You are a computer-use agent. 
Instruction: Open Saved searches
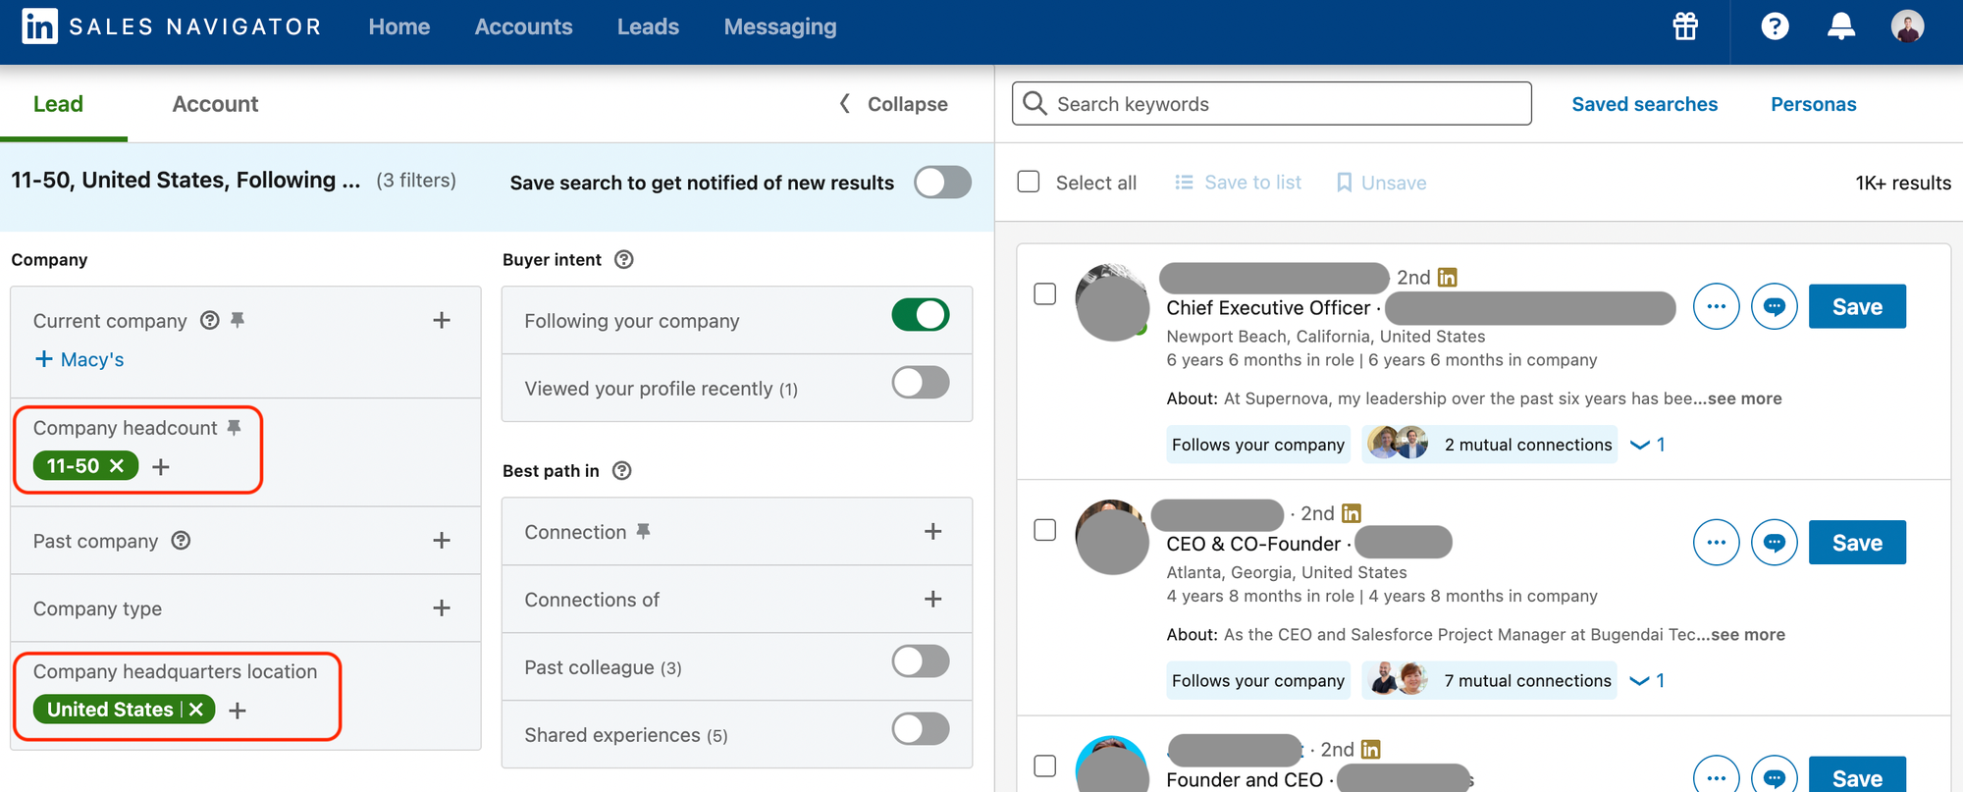pos(1644,104)
